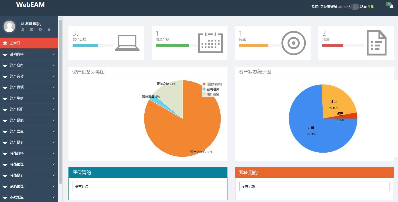Select 主窗口 in the sidebar menu
The image size is (398, 202).
(x=15, y=43)
